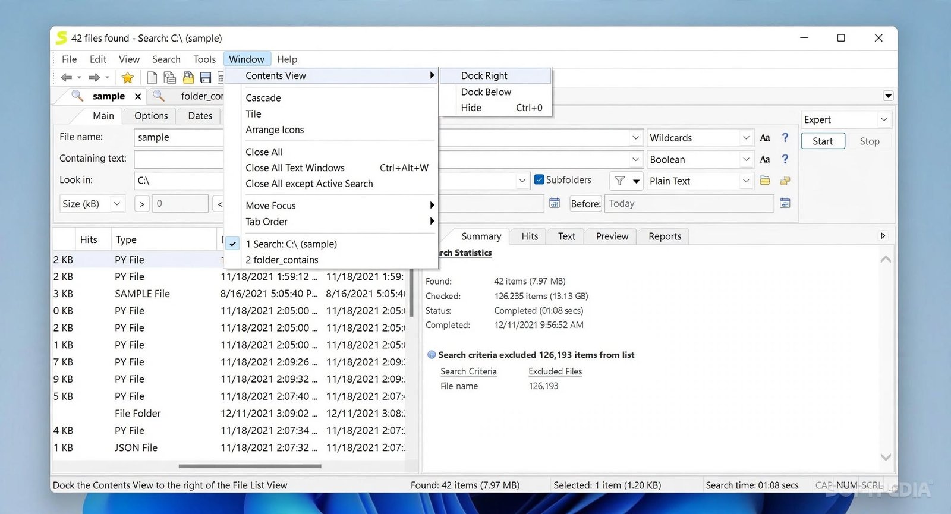951x514 pixels.
Task: Click the Forward arrow in the toolbar
Action: tap(94, 77)
